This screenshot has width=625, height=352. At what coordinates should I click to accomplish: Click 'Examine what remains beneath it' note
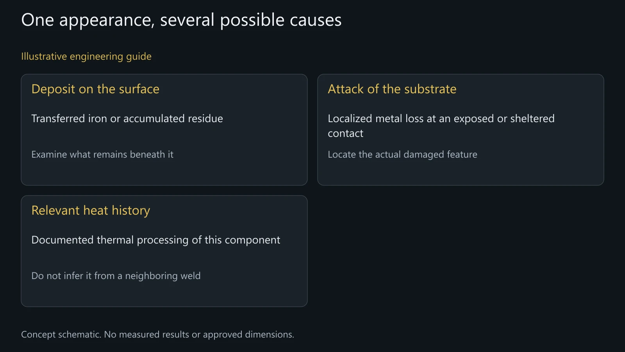102,155
